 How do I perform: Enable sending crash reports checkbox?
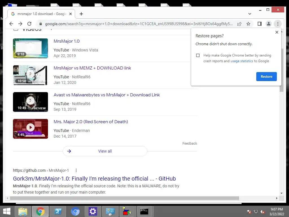198,55
